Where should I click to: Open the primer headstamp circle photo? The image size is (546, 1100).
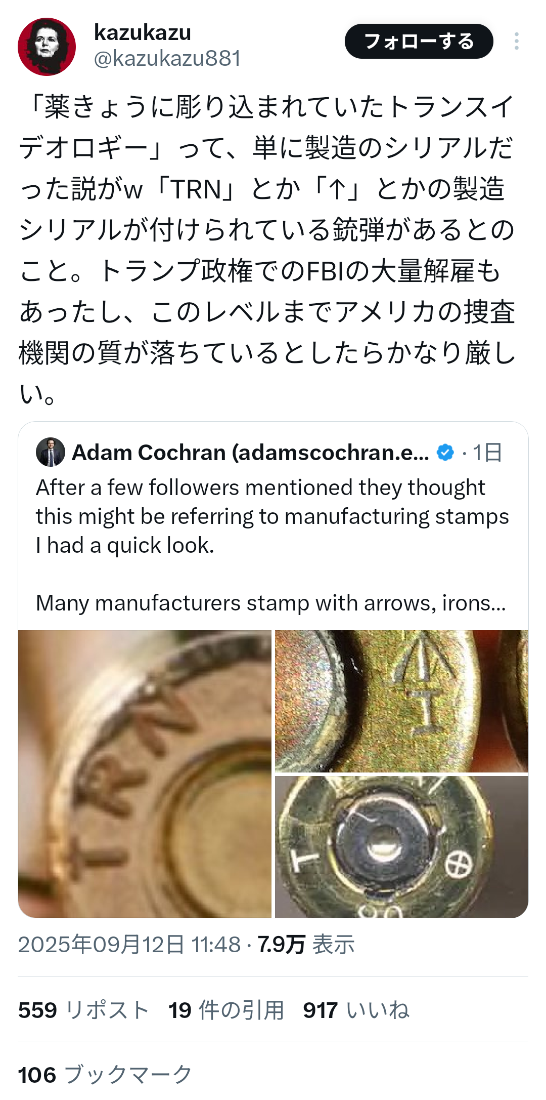click(x=401, y=847)
